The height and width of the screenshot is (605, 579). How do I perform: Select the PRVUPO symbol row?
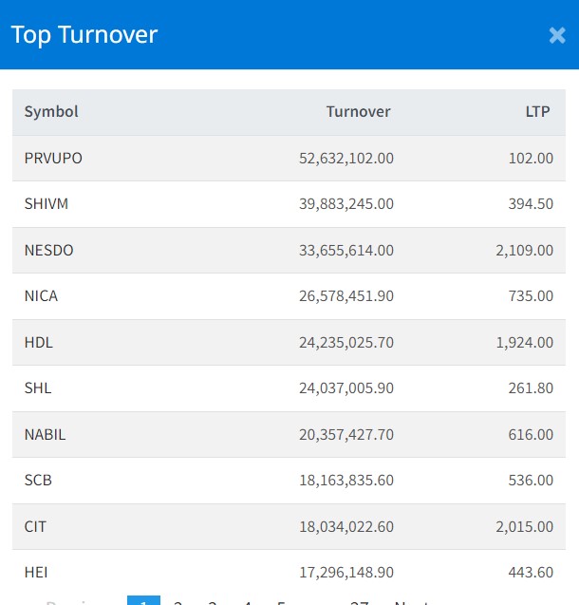click(x=53, y=158)
